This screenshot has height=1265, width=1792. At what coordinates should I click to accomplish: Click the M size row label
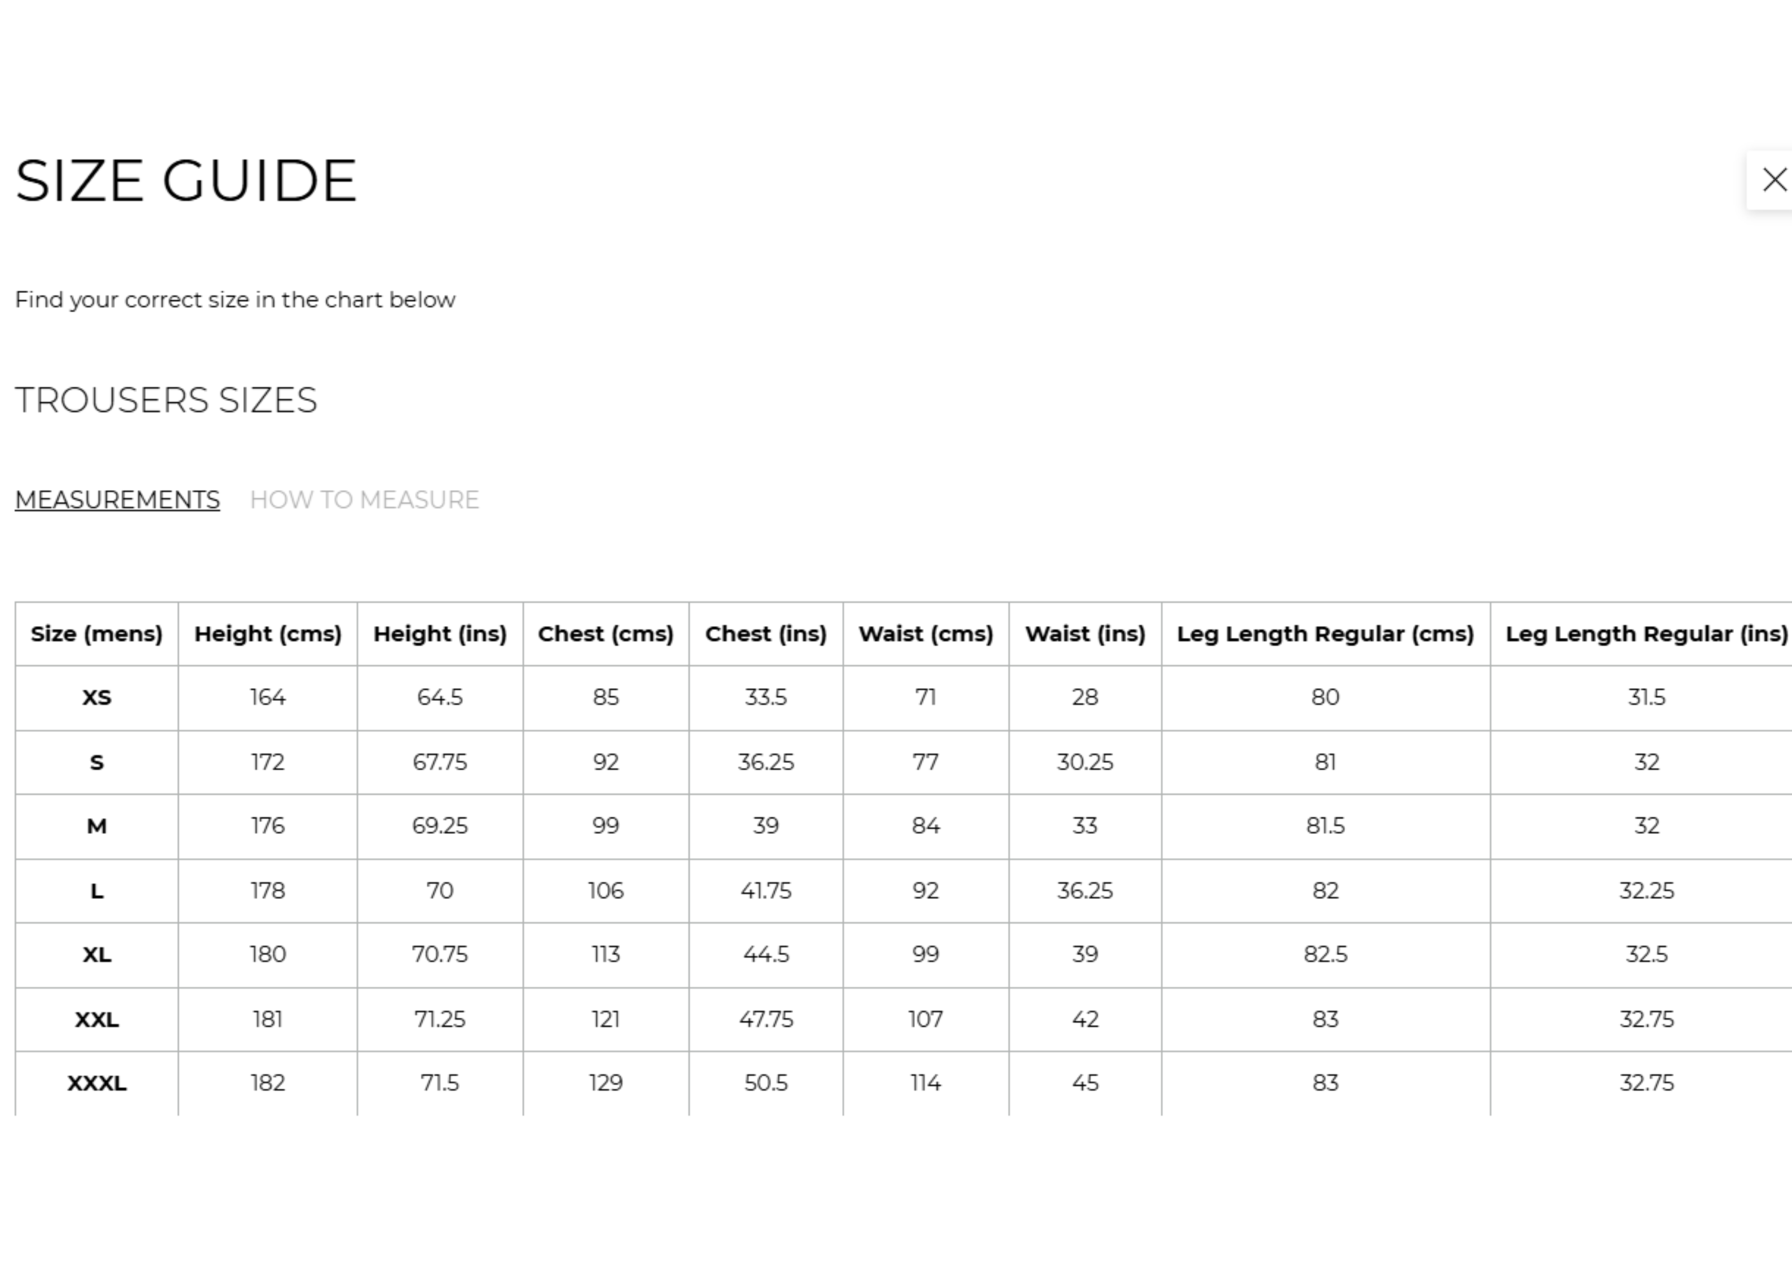[97, 827]
